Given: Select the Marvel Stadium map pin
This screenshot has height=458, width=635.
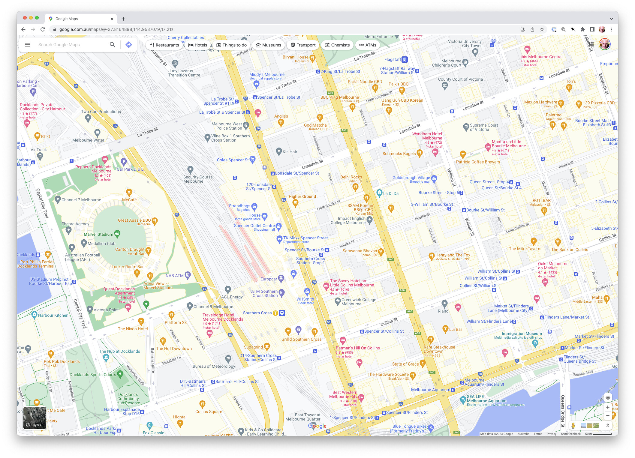Looking at the screenshot, I should point(117,233).
